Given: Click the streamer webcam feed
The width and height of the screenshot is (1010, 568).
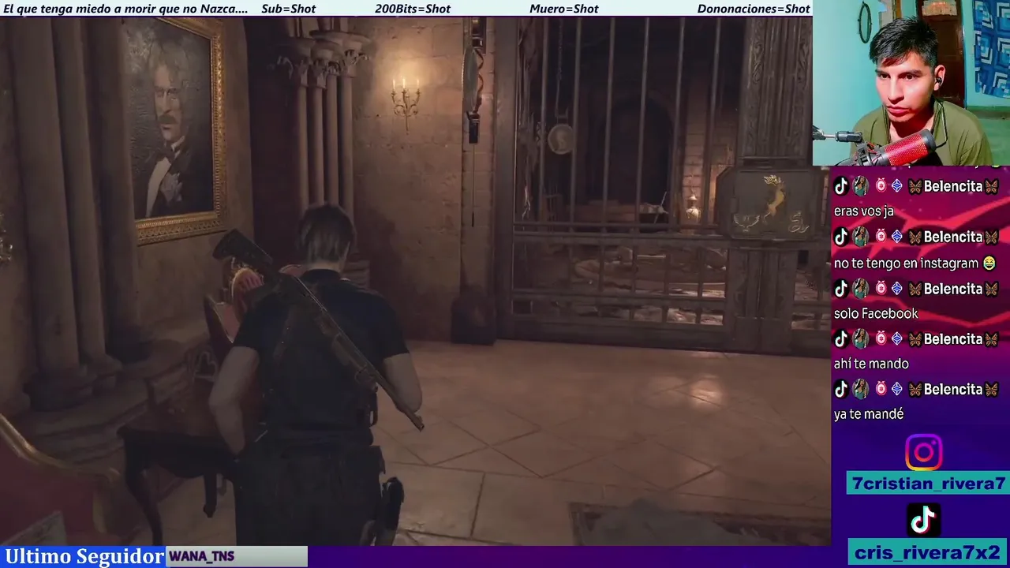Looking at the screenshot, I should [911, 83].
